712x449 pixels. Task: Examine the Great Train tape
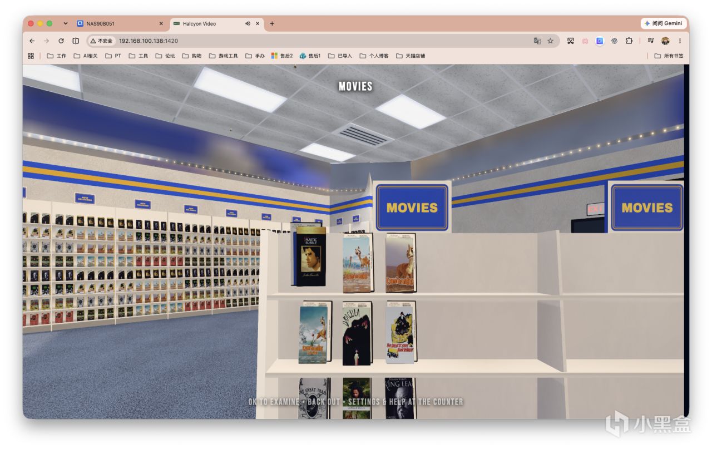314,398
